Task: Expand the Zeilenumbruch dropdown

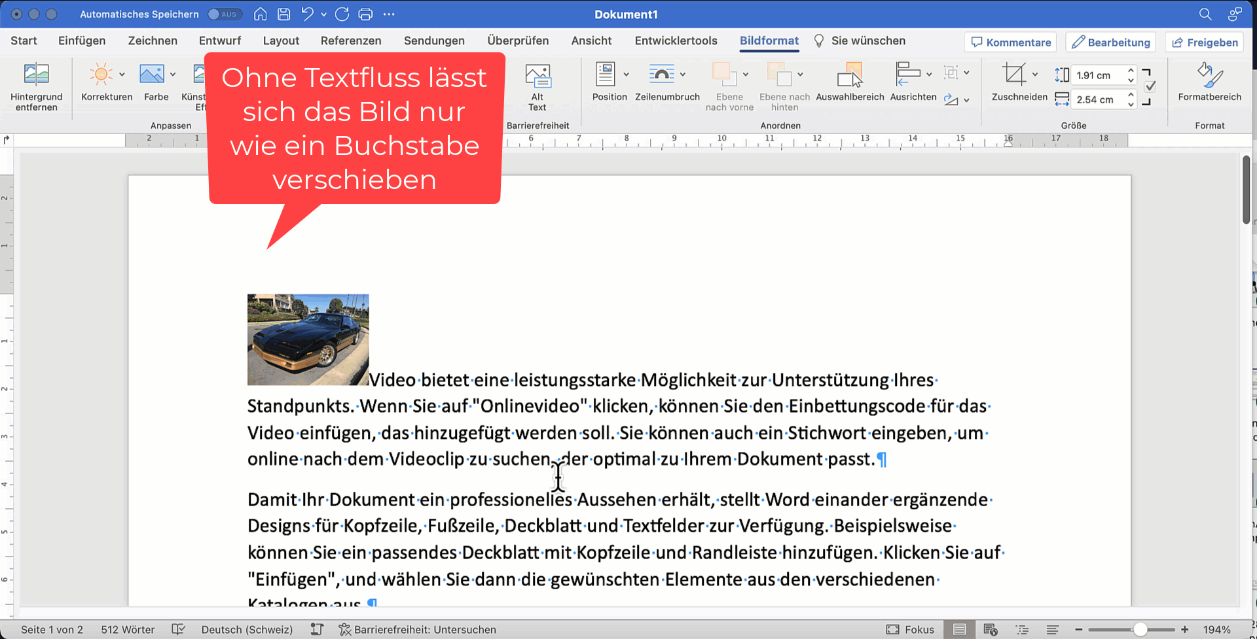Action: (x=683, y=75)
